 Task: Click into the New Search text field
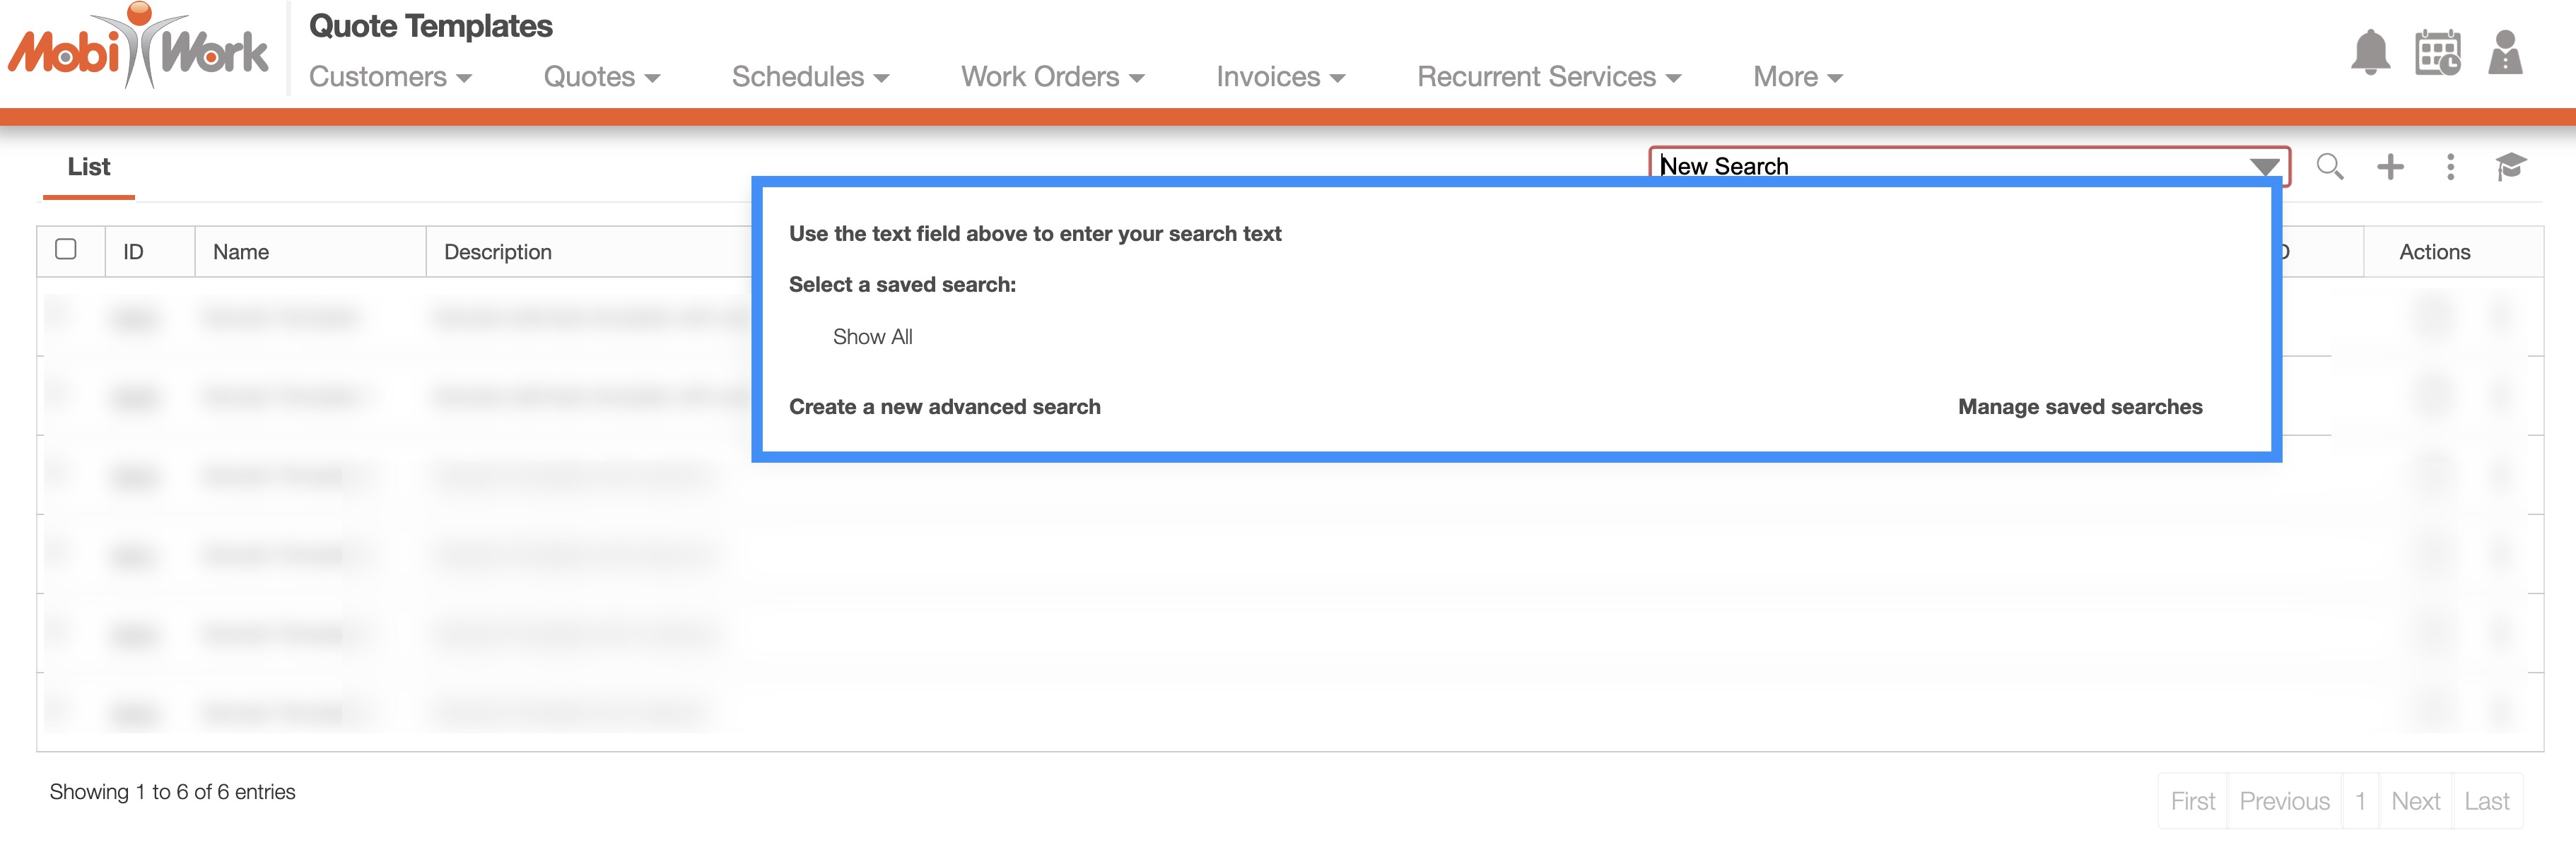pyautogui.click(x=1940, y=165)
